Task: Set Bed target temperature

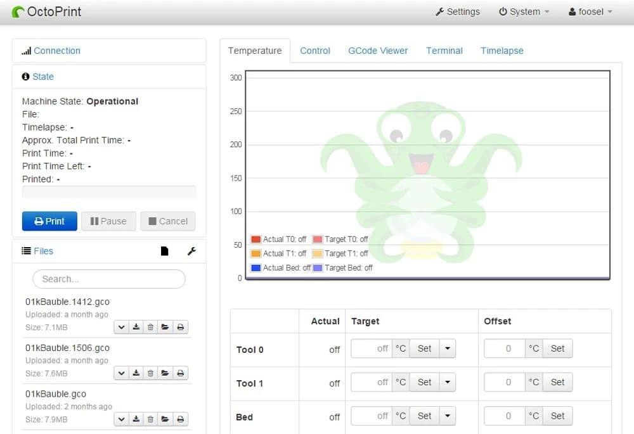Action: coord(424,416)
